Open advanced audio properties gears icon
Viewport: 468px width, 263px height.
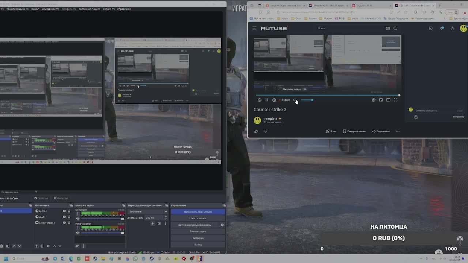(77, 246)
